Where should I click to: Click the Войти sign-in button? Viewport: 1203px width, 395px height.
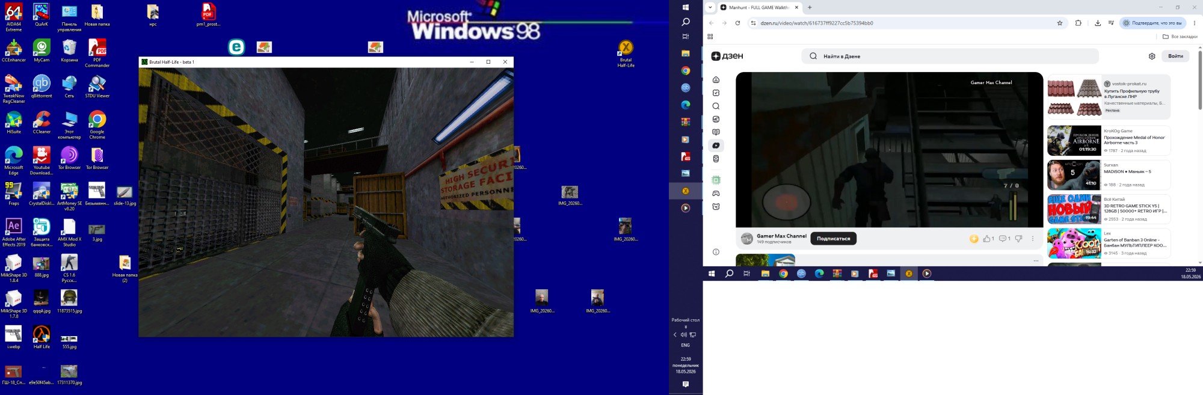coord(1175,56)
